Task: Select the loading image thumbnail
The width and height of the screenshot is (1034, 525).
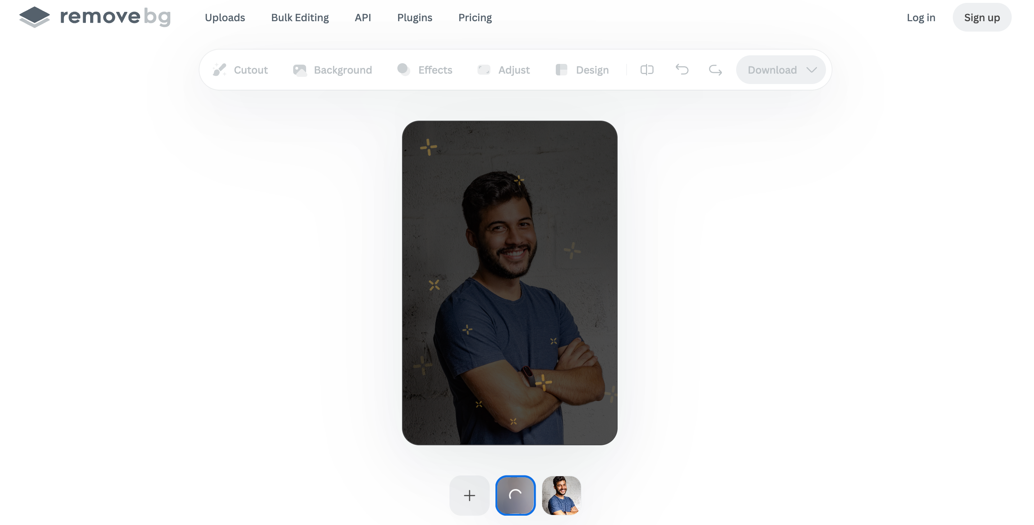Action: pyautogui.click(x=516, y=495)
